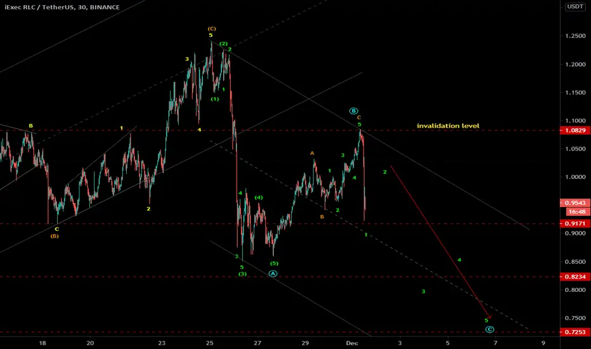The height and width of the screenshot is (349, 591).
Task: Click the red 0.7253 price label
Action: click(x=575, y=332)
